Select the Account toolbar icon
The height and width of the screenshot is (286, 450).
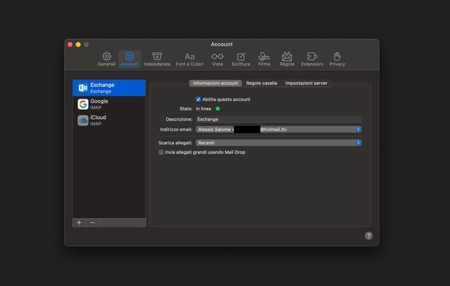click(129, 60)
